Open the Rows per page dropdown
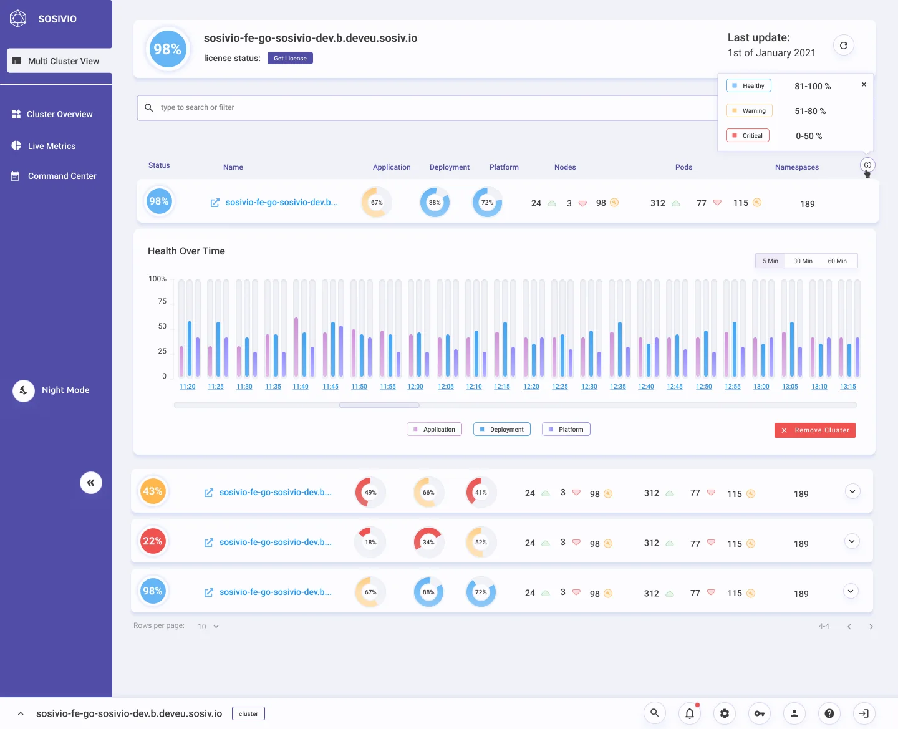 (208, 627)
